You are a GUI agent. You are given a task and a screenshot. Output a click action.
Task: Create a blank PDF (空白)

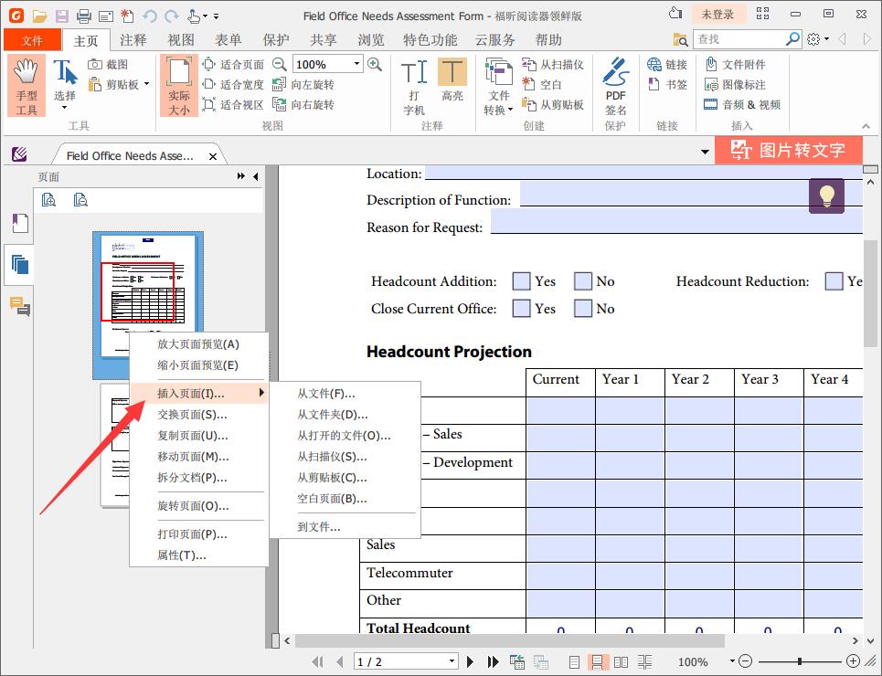point(542,84)
